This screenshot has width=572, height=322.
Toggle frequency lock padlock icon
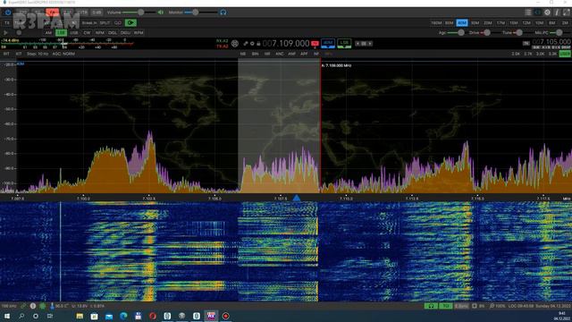[258, 44]
